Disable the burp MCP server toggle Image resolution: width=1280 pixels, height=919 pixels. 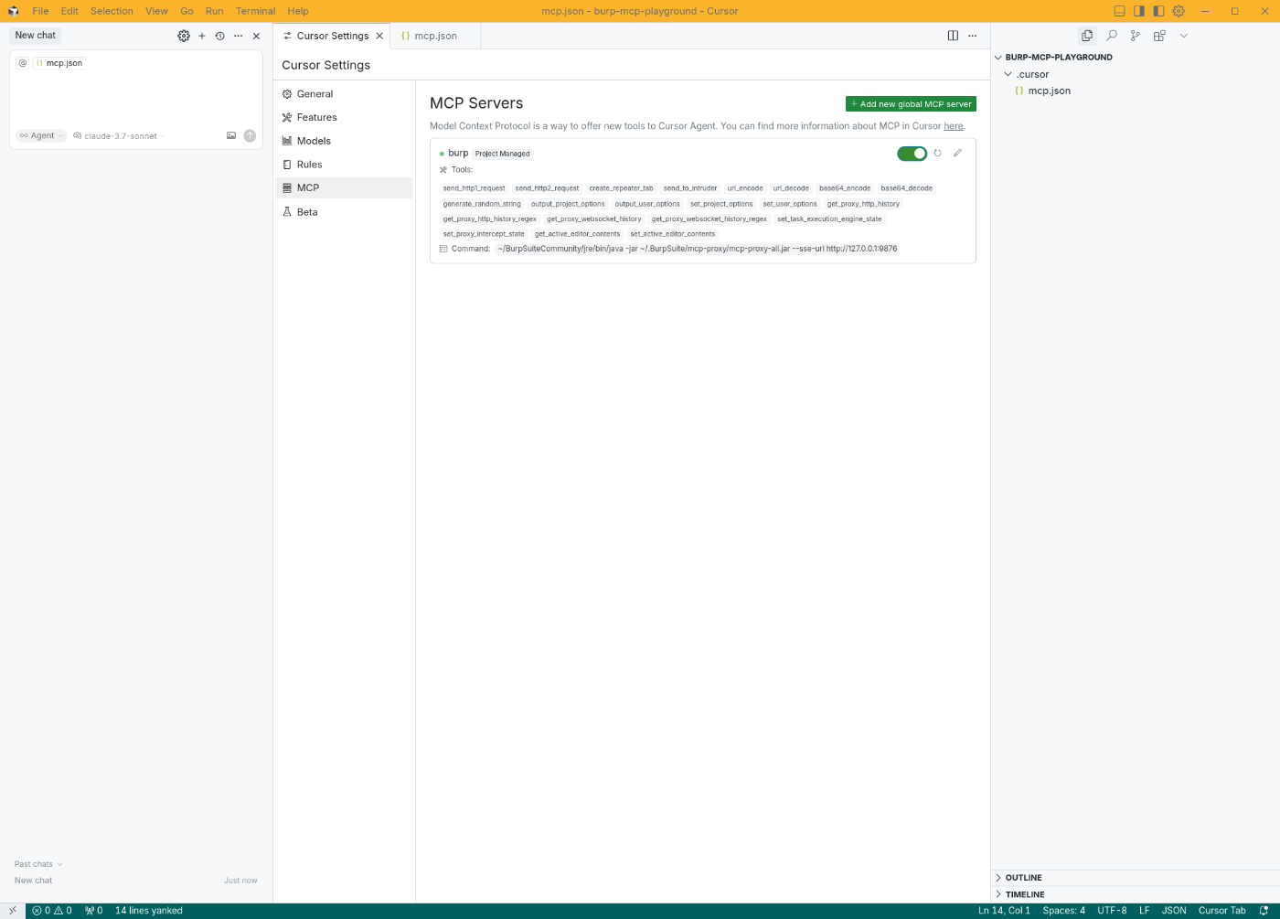pyautogui.click(x=912, y=154)
